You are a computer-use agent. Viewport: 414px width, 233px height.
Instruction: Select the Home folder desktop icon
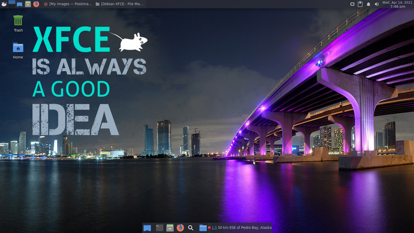pos(18,51)
